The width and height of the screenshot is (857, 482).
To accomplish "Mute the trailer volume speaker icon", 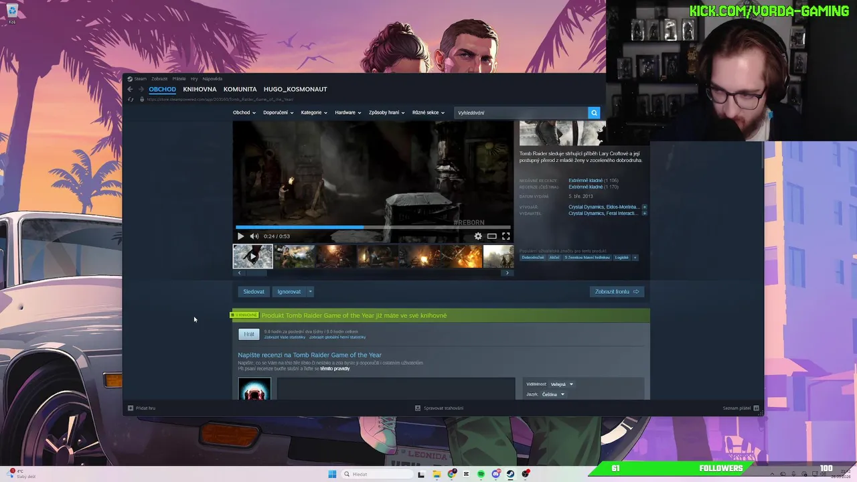I will pos(254,236).
